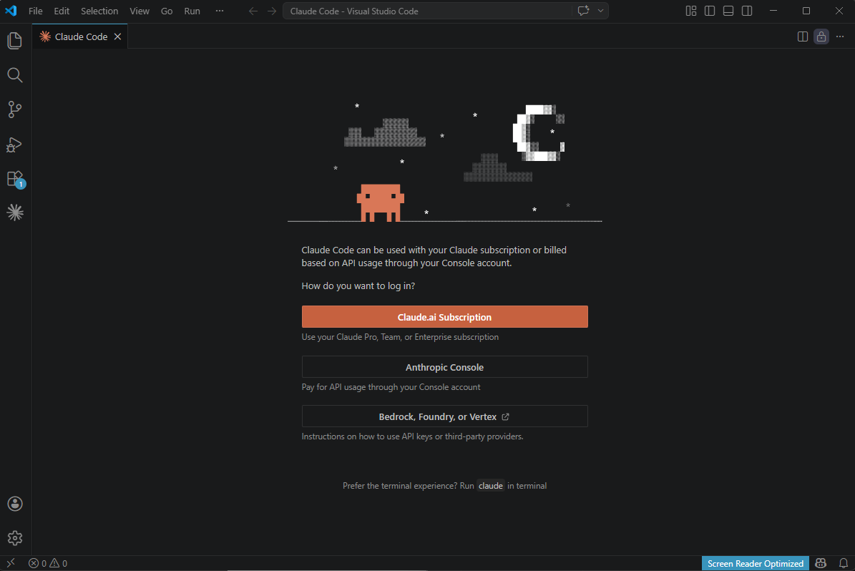855x571 pixels.
Task: Open the Search view in the activity bar
Action: pos(15,74)
